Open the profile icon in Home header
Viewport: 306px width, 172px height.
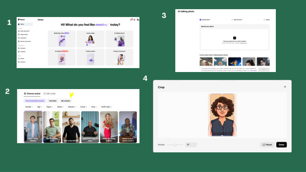click(138, 20)
